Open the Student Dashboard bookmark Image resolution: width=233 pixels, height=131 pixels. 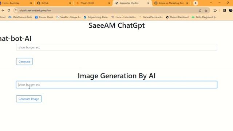click(x=177, y=17)
